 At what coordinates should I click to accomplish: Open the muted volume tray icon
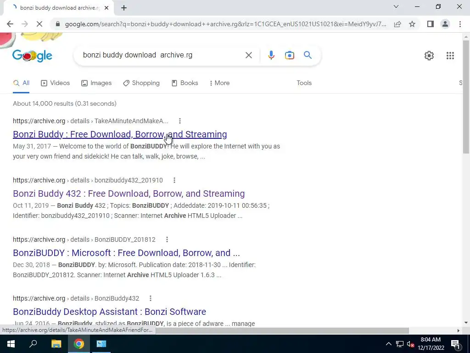[410, 344]
